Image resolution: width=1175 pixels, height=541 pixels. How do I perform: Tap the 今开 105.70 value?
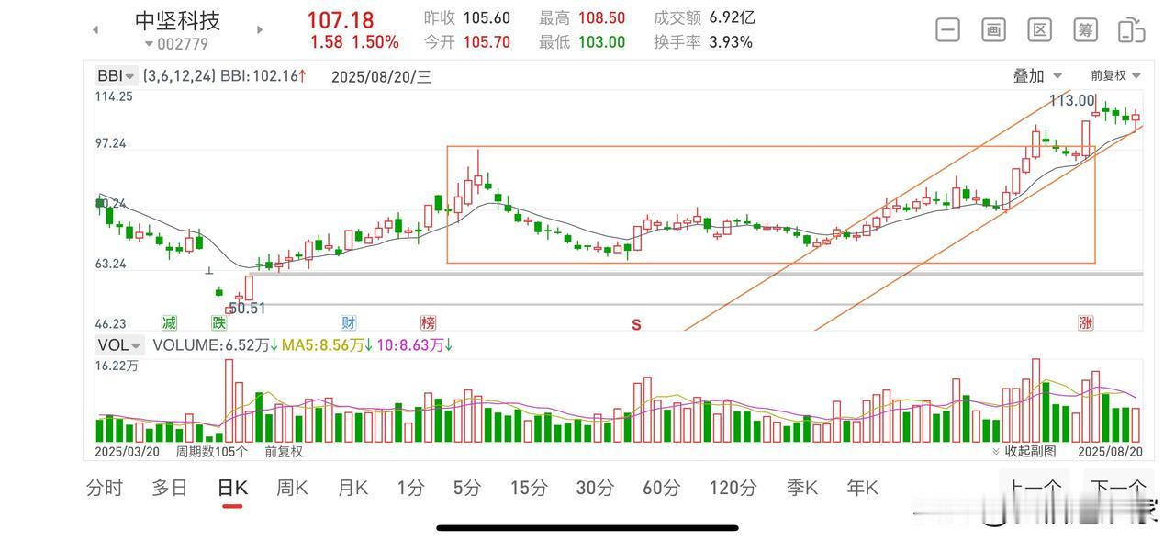point(467,42)
